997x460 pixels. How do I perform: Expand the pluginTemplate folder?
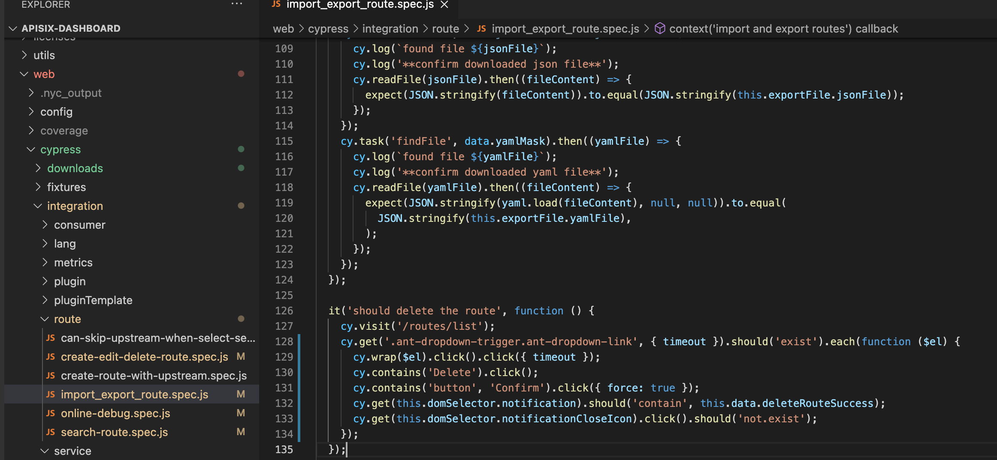click(45, 300)
